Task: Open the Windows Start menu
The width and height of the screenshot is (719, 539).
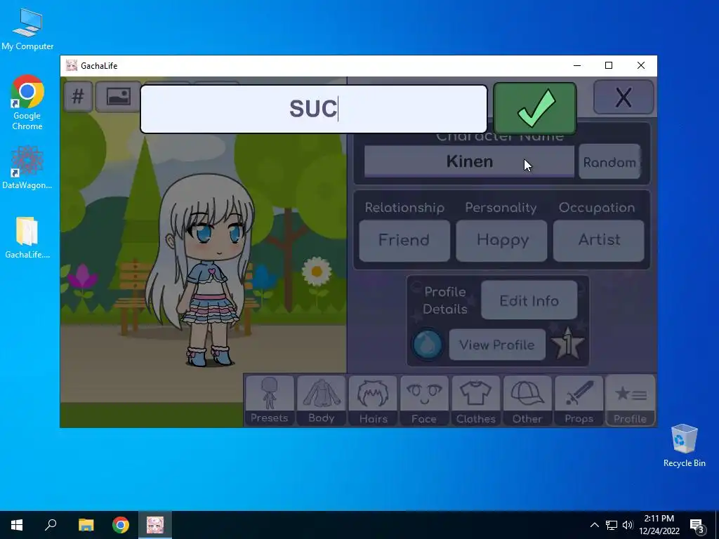Action: [17, 525]
